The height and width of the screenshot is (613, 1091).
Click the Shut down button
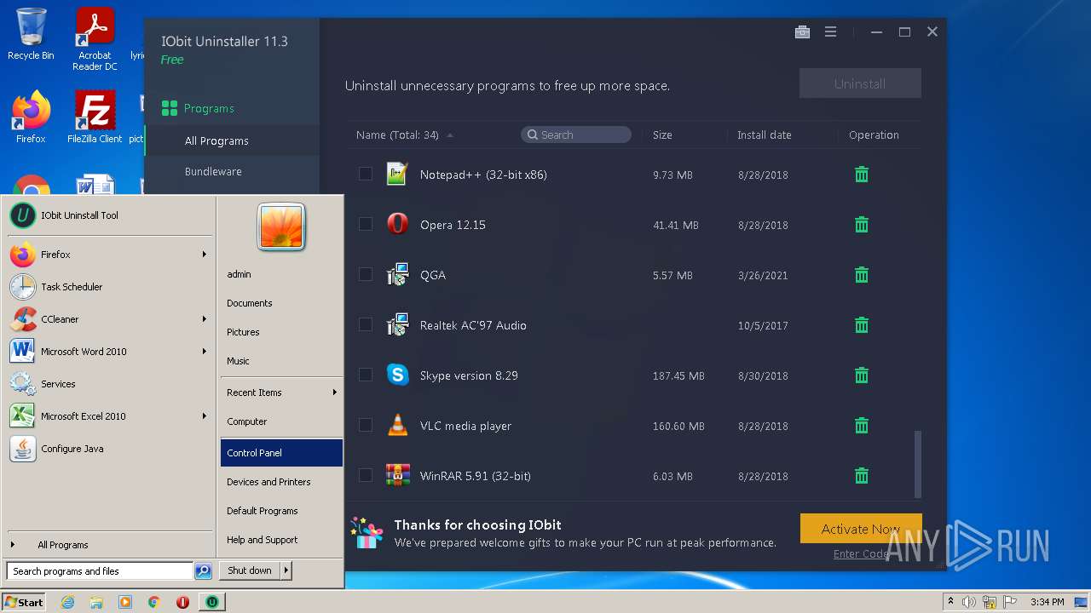(250, 570)
